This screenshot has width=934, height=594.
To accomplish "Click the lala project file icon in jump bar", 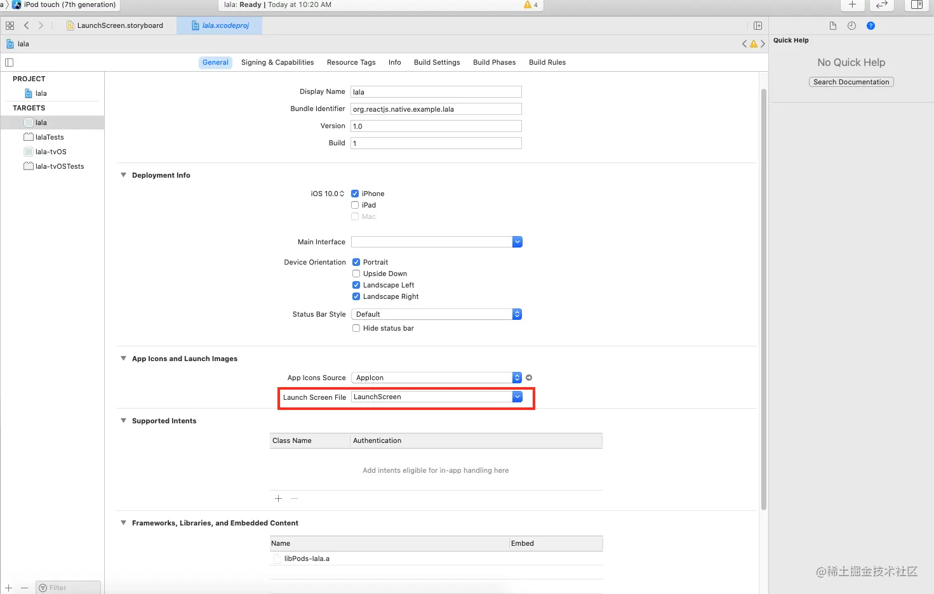I will tap(10, 44).
